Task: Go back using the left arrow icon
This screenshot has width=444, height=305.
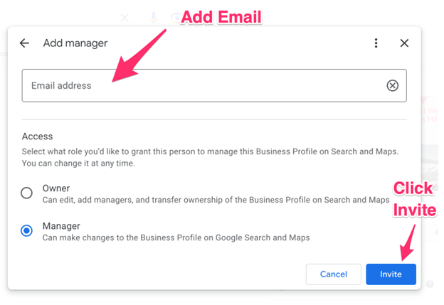Action: pos(24,43)
